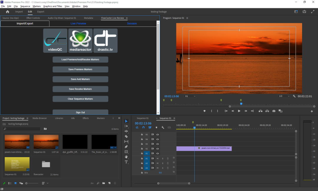Click the Sign Out button
The width and height of the screenshot is (318, 191).
coord(80,112)
